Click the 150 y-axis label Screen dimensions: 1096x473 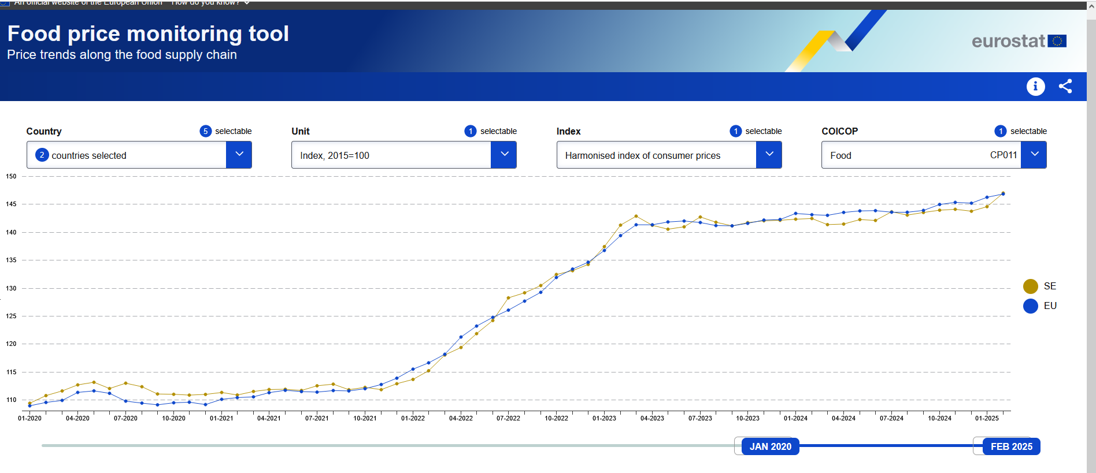tap(11, 176)
